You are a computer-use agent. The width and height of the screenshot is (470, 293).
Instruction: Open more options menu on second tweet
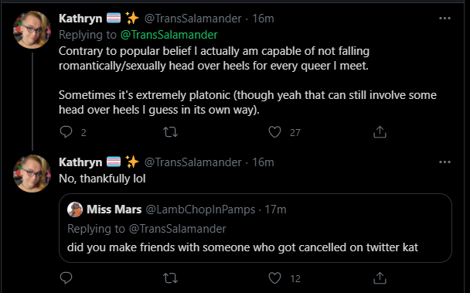(444, 162)
